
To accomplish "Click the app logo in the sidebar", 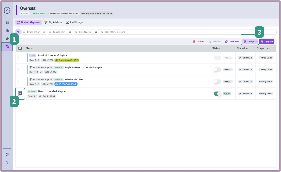I will [x=7, y=10].
